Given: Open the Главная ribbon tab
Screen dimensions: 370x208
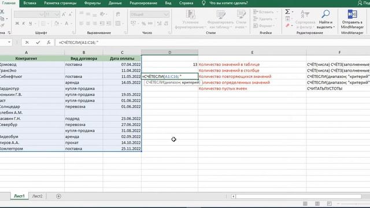Looking at the screenshot, I should point(9,3).
